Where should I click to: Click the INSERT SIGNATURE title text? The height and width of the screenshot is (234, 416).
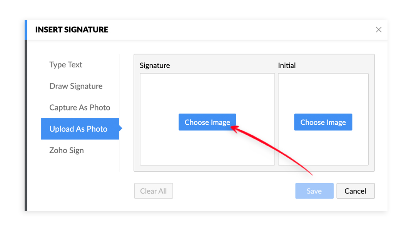pos(72,30)
